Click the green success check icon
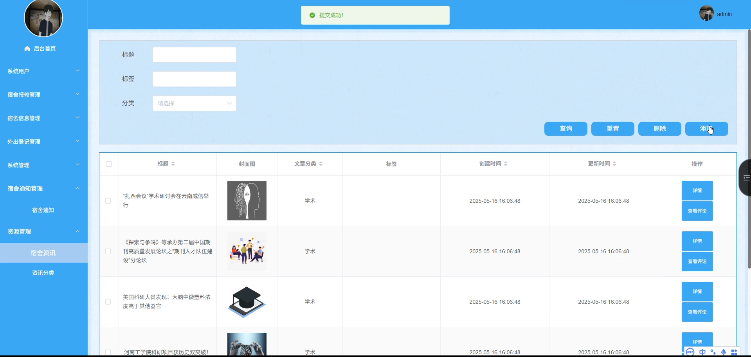The width and height of the screenshot is (751, 357). [312, 15]
